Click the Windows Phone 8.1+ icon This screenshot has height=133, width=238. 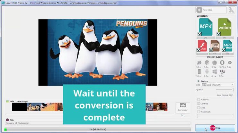pyautogui.click(x=215, y=72)
